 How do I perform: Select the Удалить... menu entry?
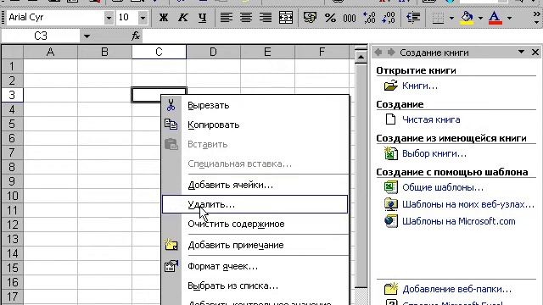tap(255, 204)
